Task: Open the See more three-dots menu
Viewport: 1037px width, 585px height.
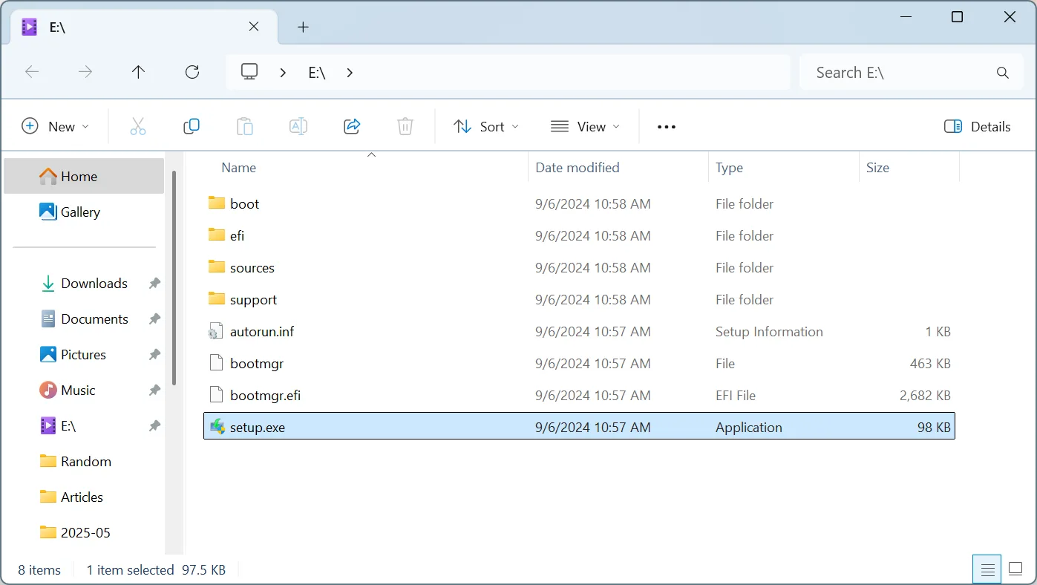Action: [667, 127]
